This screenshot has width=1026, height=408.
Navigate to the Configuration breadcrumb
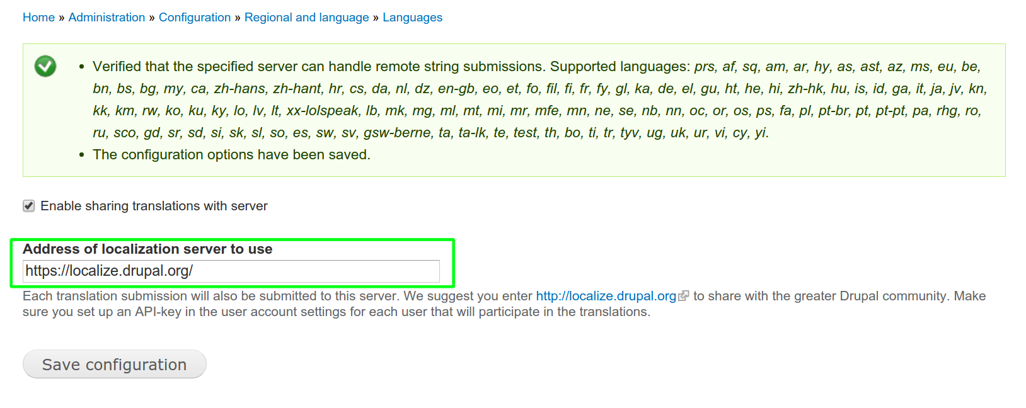(195, 18)
